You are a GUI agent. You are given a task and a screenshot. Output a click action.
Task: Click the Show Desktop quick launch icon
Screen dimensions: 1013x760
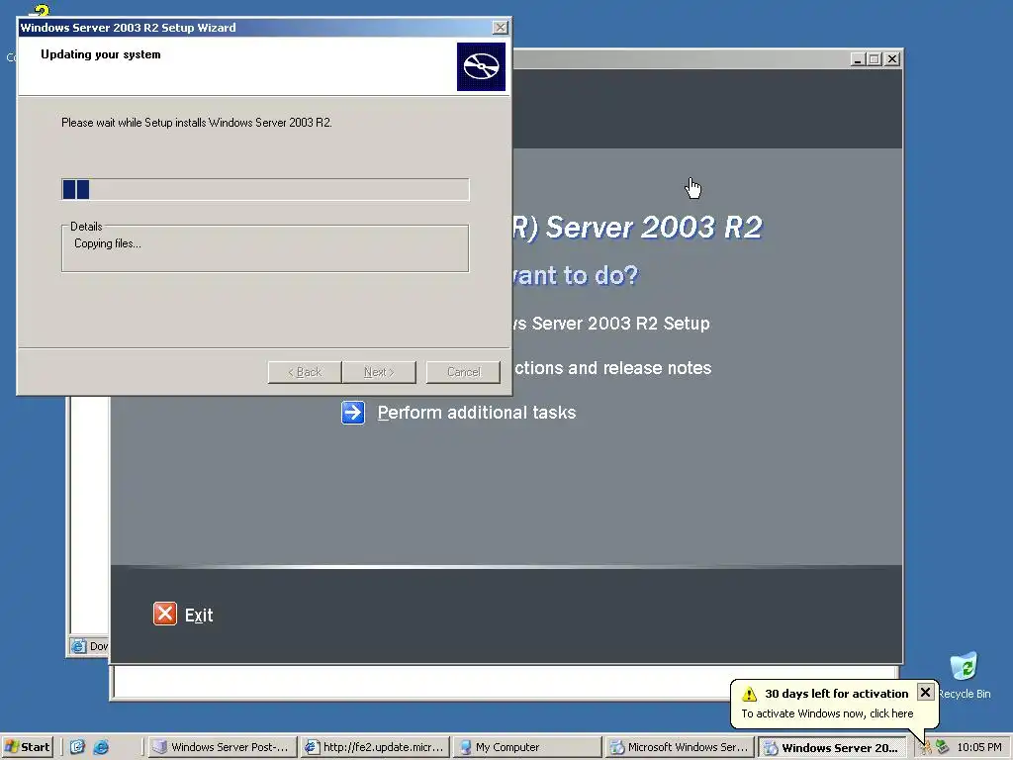pyautogui.click(x=77, y=747)
